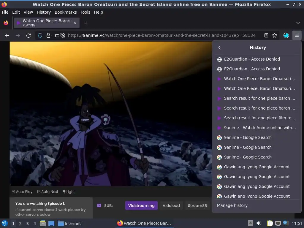Bookmark this page with star icon
This screenshot has width=304, height=228.
(275, 35)
